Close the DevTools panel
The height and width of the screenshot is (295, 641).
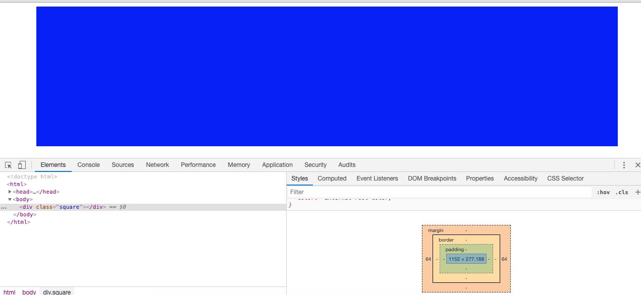point(637,165)
